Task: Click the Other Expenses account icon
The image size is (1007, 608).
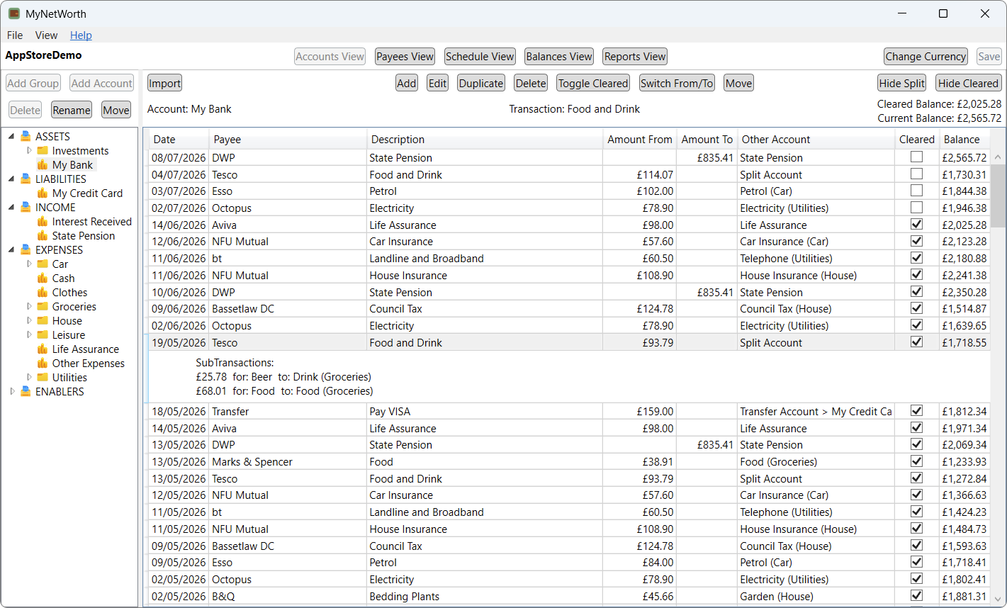Action: [x=43, y=363]
